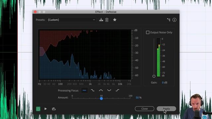This screenshot has width=212, height=119.
Task: Click the Gain slider knob
Action: coord(154,76)
